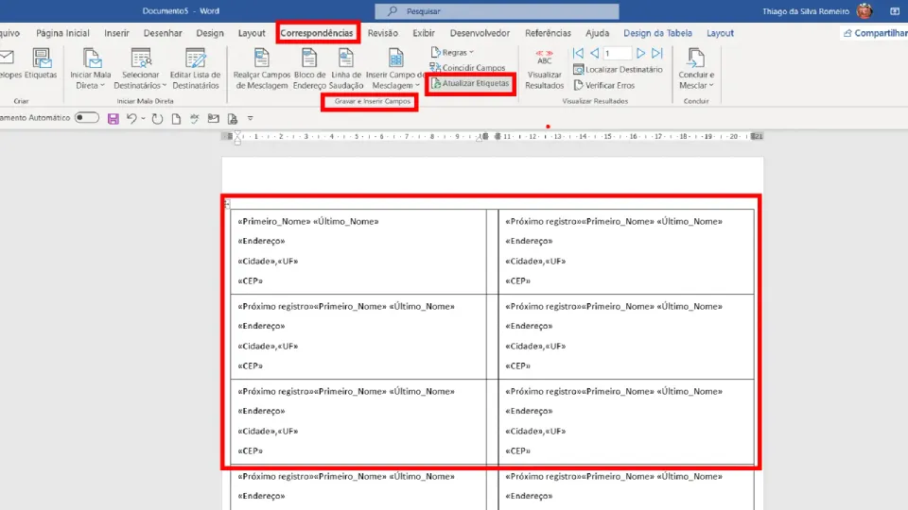Click the ribbon display options icon

894,11
